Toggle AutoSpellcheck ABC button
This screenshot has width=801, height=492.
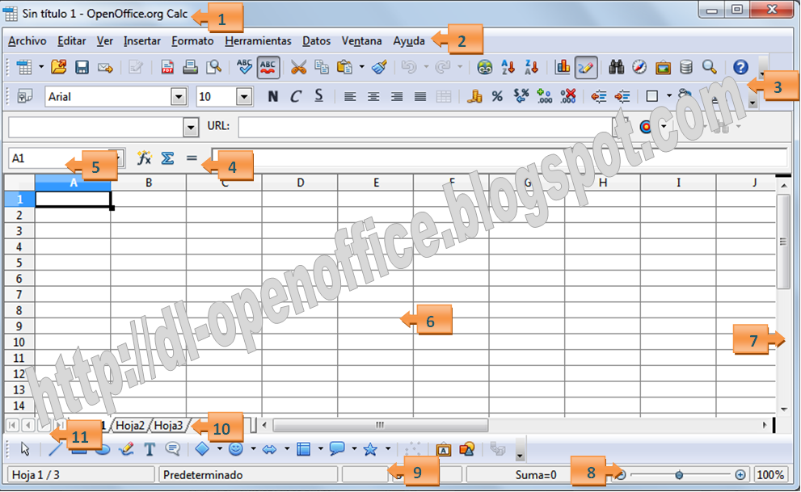coord(268,67)
